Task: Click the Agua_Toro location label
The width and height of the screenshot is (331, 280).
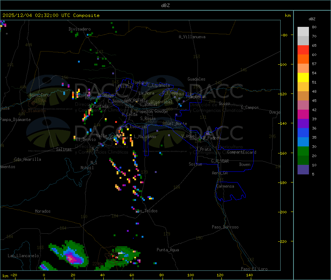Action: 39,95
